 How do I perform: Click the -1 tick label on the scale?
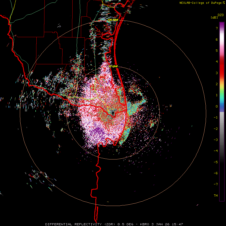216,118
